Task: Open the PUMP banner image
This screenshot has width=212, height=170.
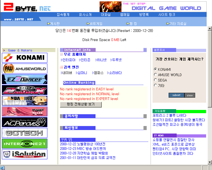Action: coord(25,111)
